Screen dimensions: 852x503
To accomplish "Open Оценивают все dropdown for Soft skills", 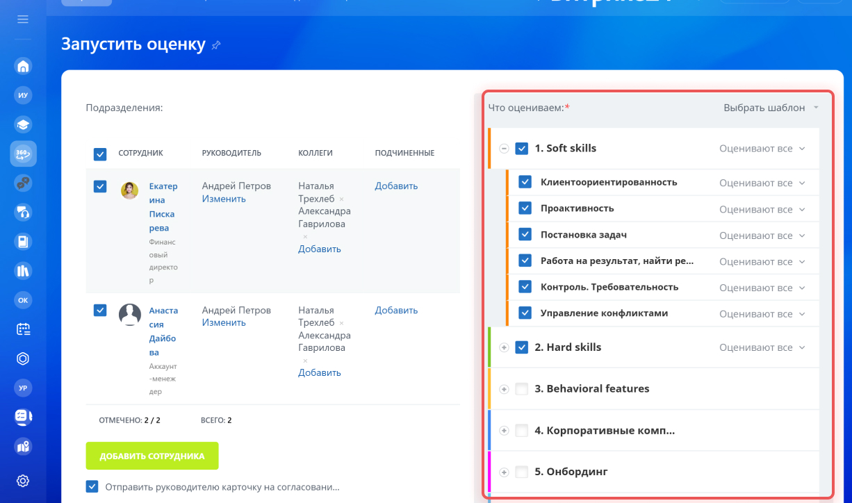I will coord(762,149).
